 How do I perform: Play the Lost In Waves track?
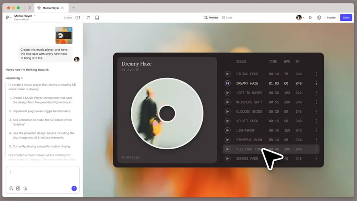tap(227, 93)
